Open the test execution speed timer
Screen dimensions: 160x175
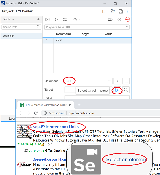coord(77,20)
